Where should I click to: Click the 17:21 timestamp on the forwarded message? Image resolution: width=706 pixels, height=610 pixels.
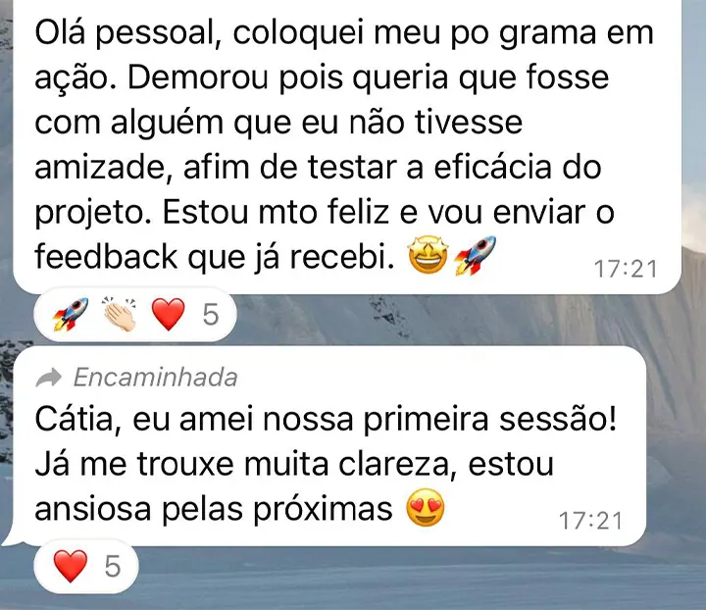pos(590,521)
